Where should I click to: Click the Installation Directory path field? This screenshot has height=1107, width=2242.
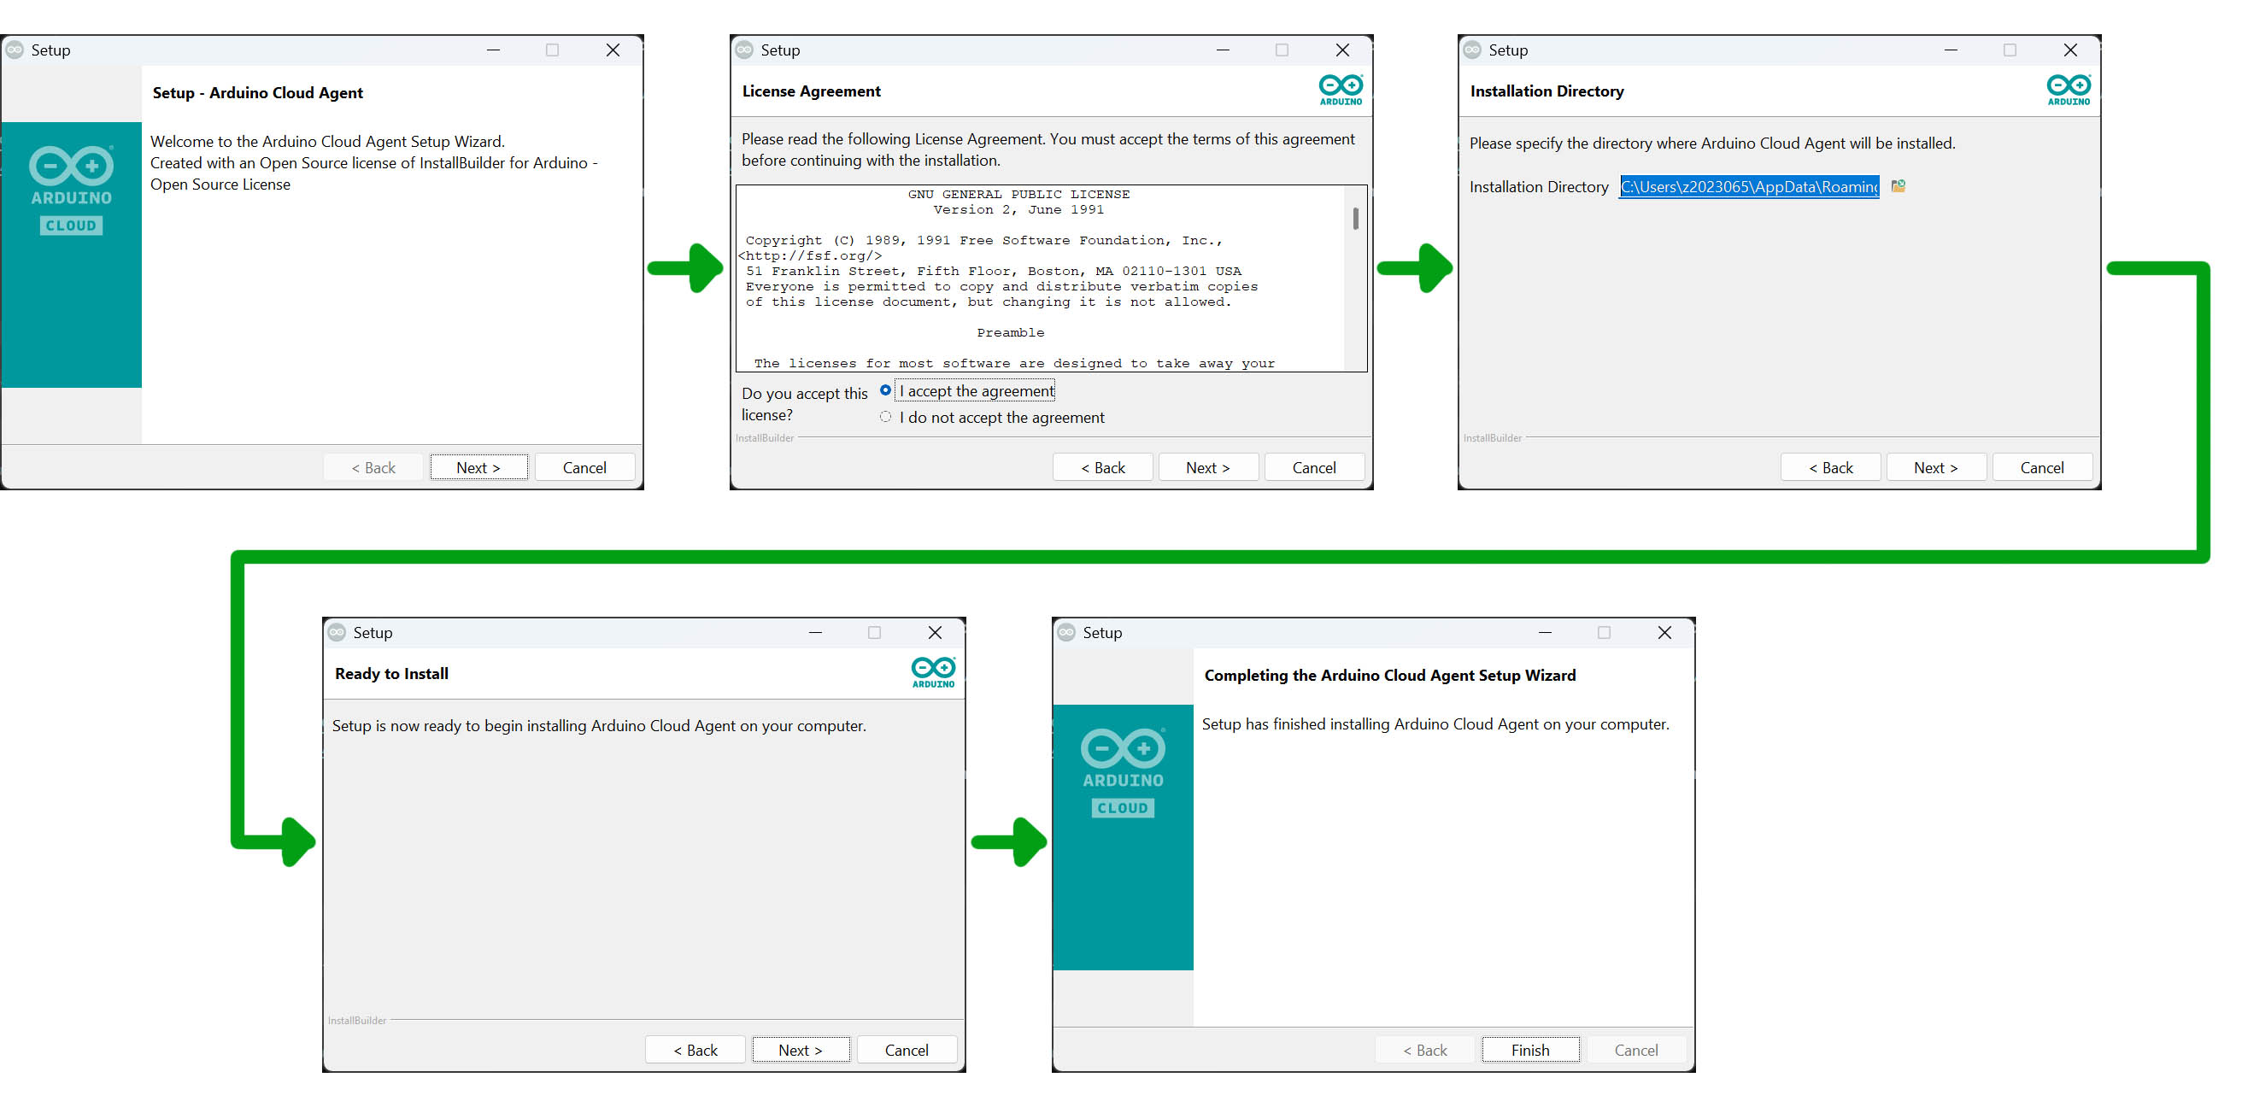point(1747,186)
